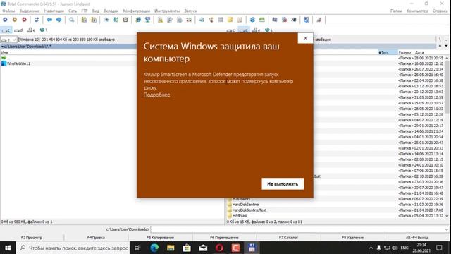Image resolution: width=451 pixels, height=254 pixels.
Task: Launch Microsoft Edge from taskbar
Action: pyautogui.click(x=154, y=248)
